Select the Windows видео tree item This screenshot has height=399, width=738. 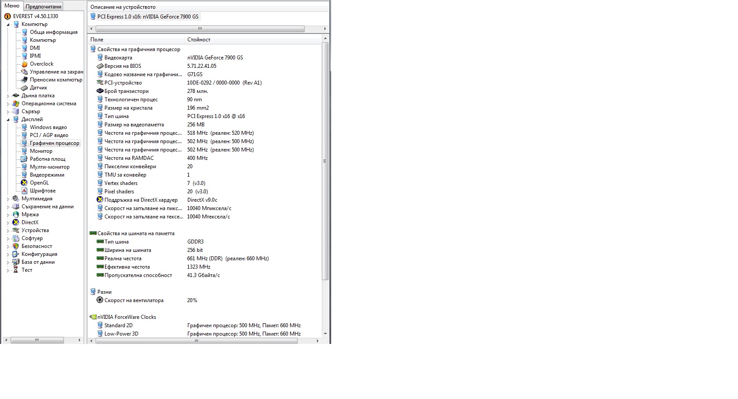[48, 127]
